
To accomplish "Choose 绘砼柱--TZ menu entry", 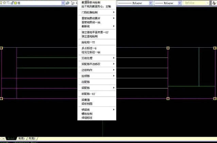I will coord(97,42).
